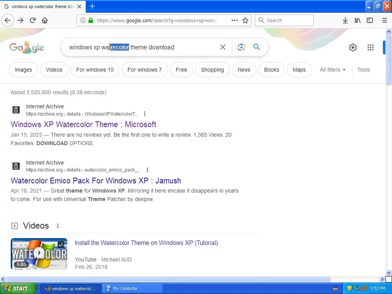Open options for the WindowsXPWatercolorT result
The width and height of the screenshot is (392, 294).
[x=144, y=114]
